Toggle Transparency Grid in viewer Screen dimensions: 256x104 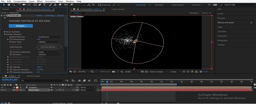coord(146,72)
